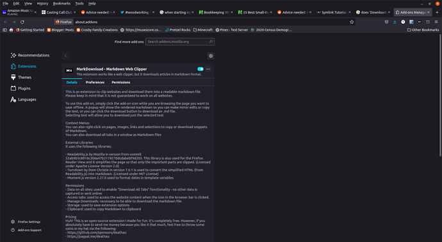Click the MarkDownload M↓ extension logo
Viewport: 442px width, 242px height.
(x=69, y=70)
